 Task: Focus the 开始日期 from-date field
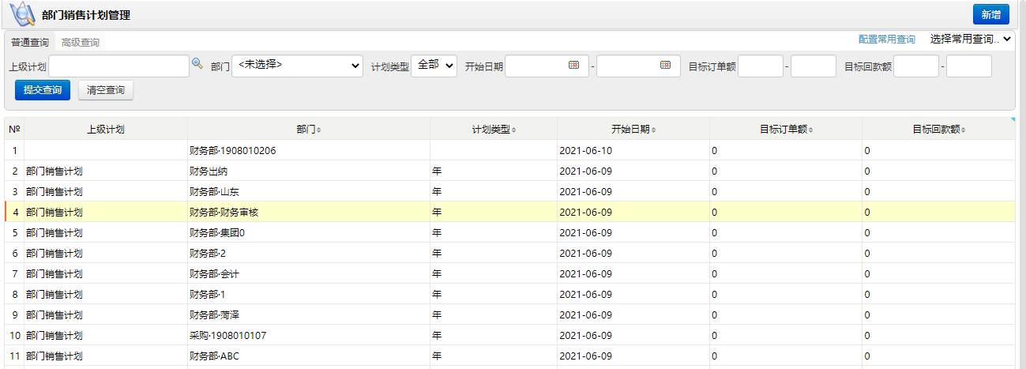547,66
